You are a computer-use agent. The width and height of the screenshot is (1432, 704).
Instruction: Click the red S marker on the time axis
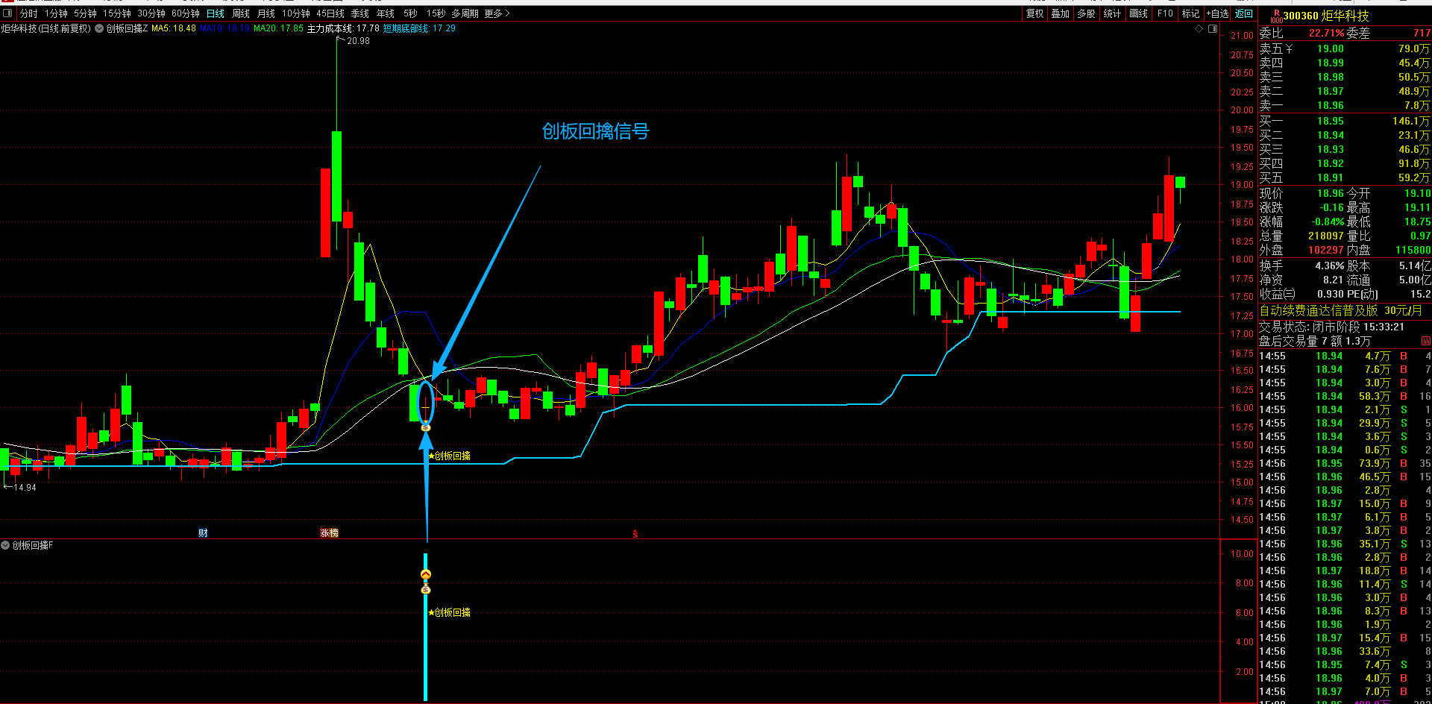click(635, 534)
